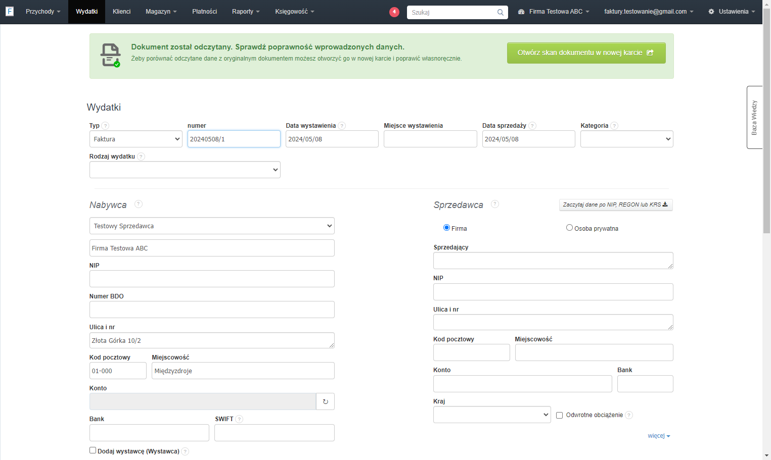Viewport: 771px width, 460px height.
Task: Check the Dodaj wystawcę (Wystawca) checkbox
Action: click(x=93, y=450)
